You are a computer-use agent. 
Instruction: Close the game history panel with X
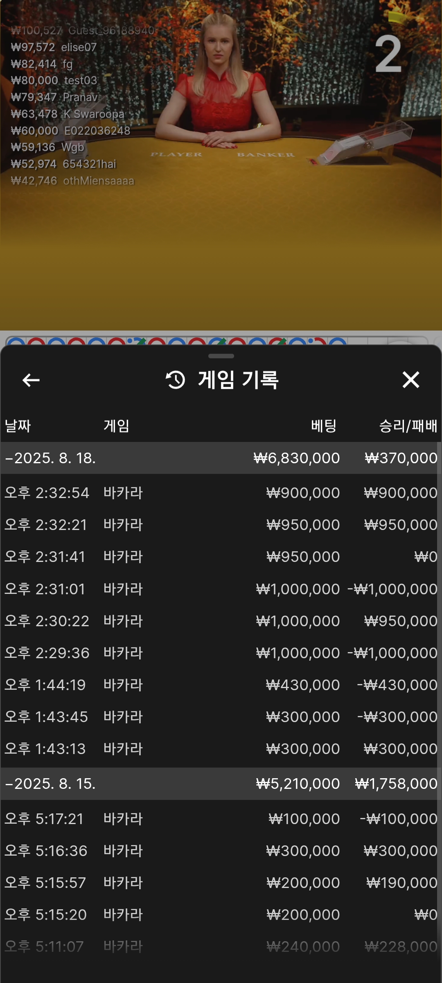click(x=411, y=380)
